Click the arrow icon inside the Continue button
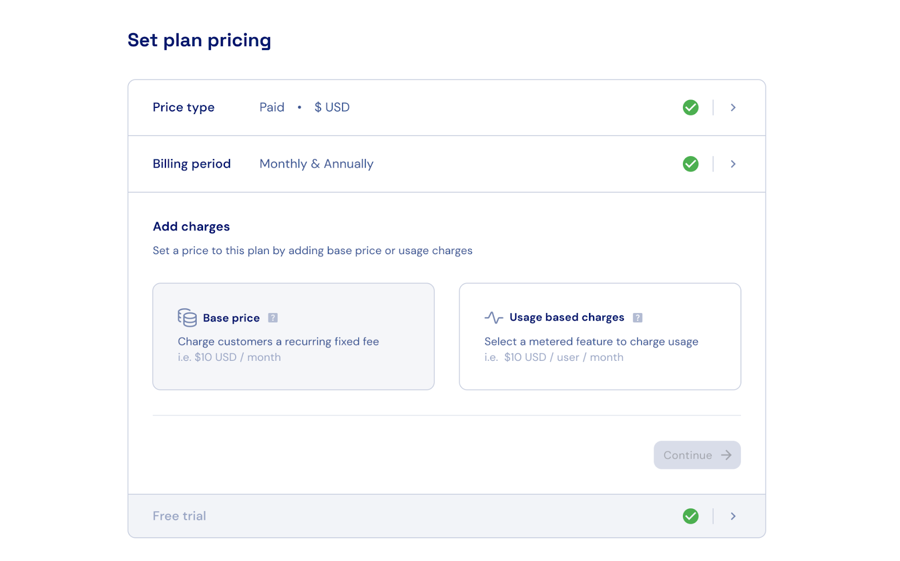Viewport: 900px width, 561px height. [727, 455]
